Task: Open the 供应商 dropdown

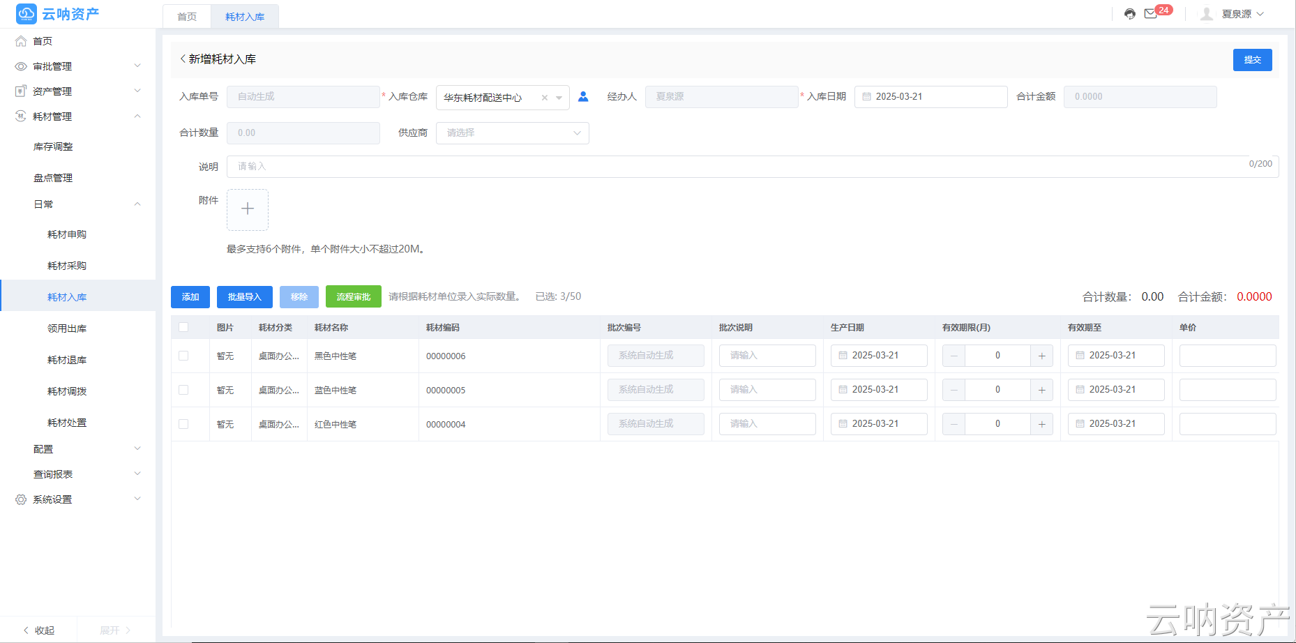Action: pyautogui.click(x=513, y=133)
